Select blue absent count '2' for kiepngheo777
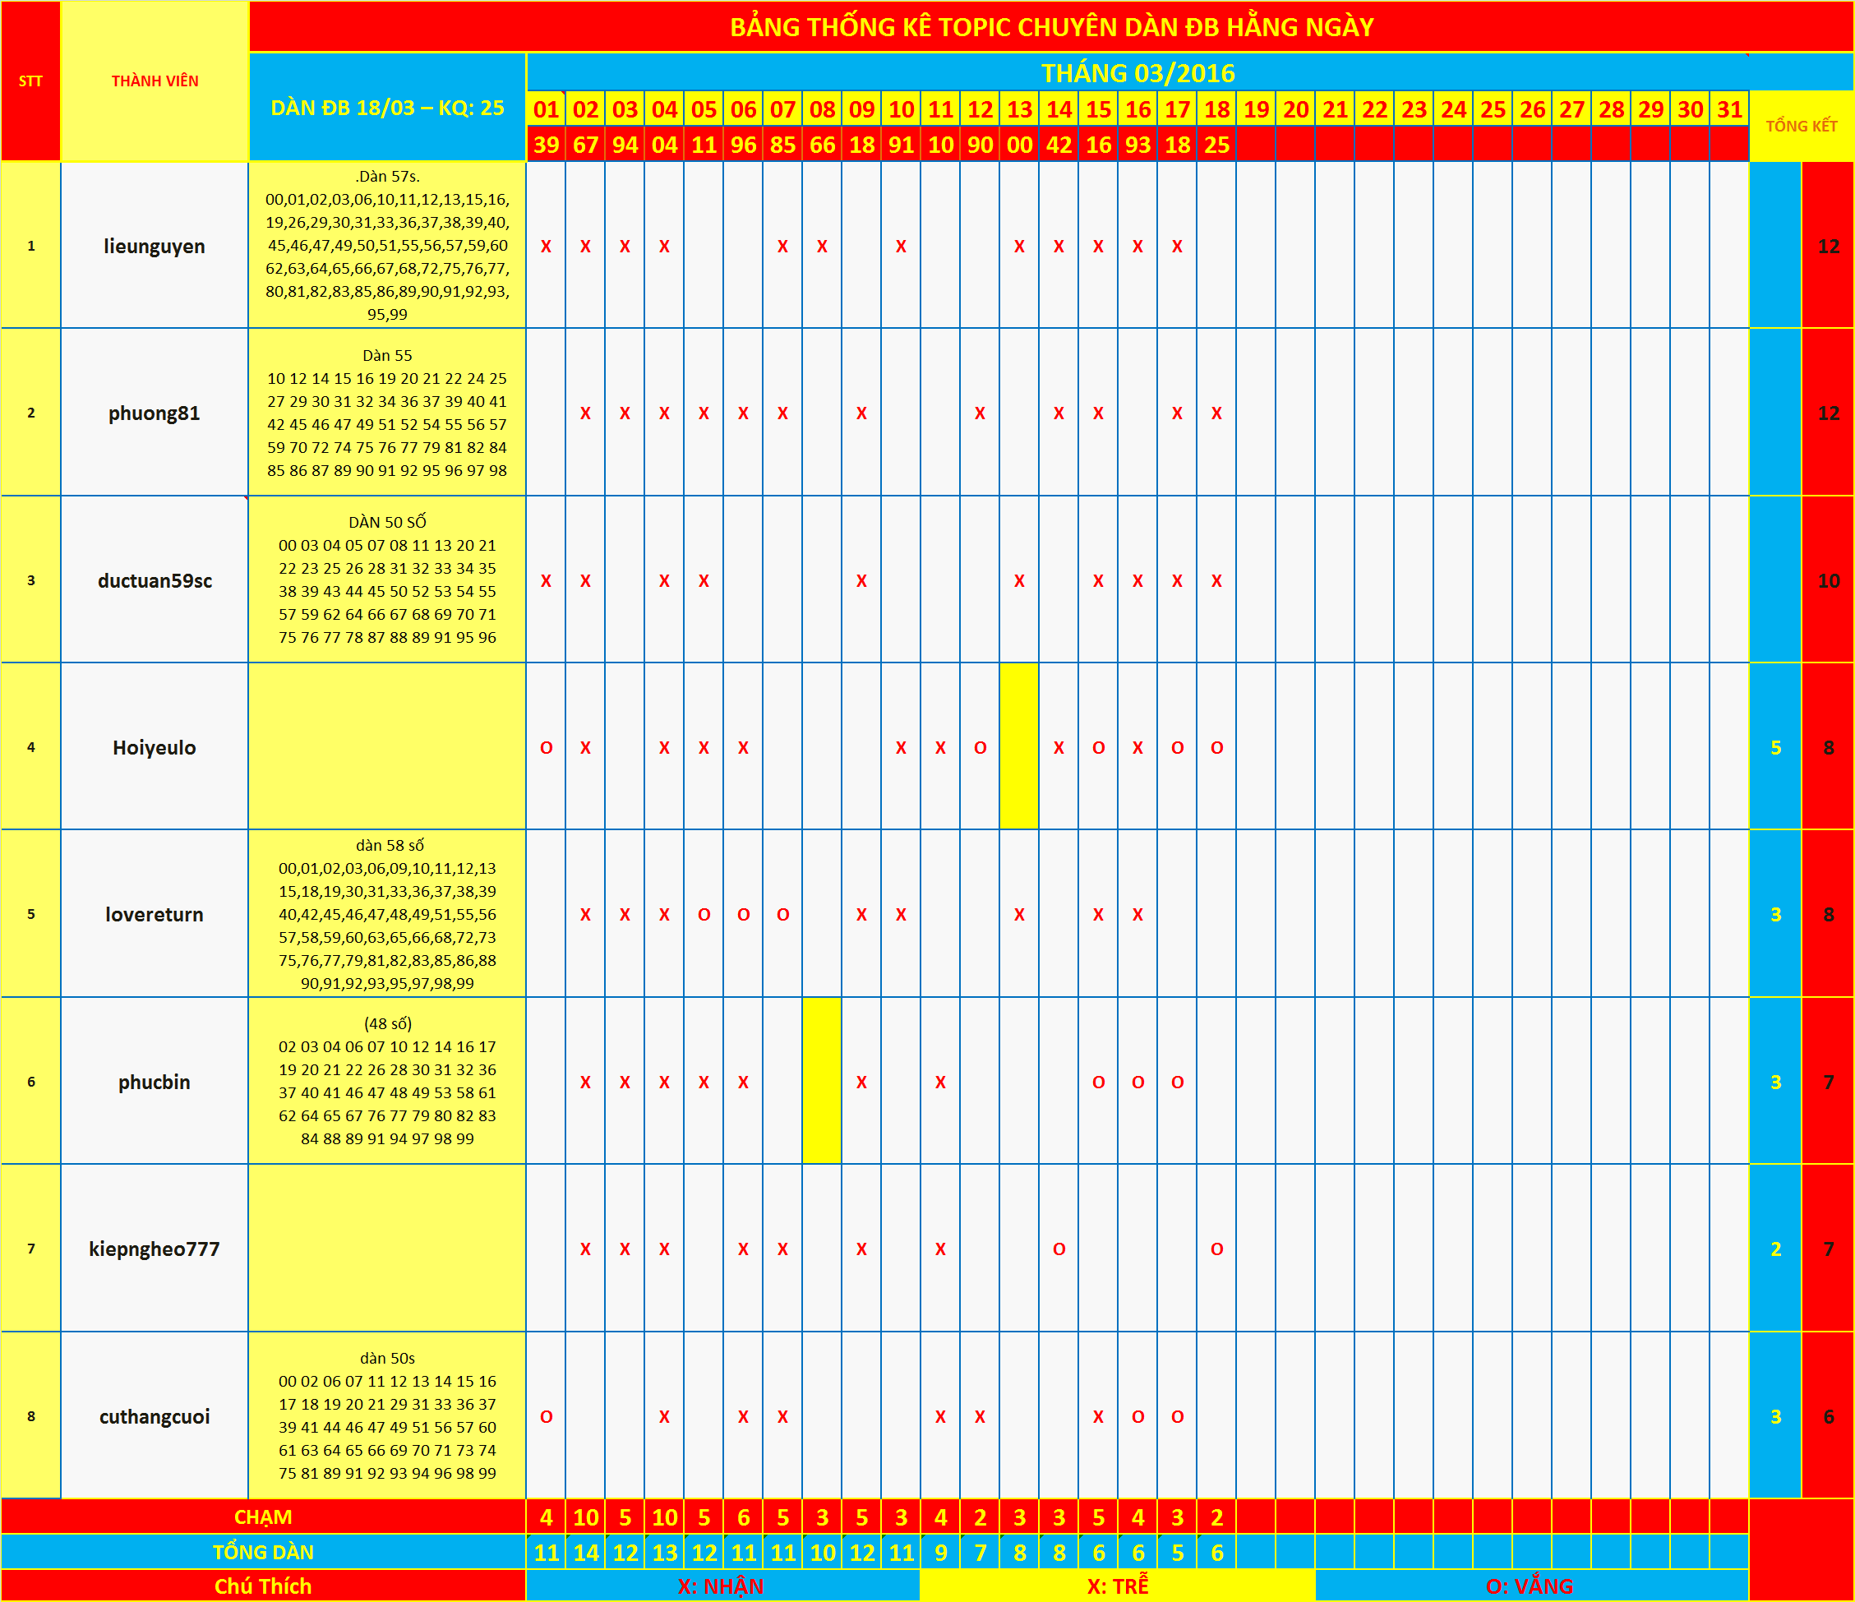This screenshot has width=1855, height=1602. coord(1775,1249)
